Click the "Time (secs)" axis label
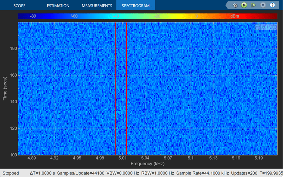This screenshot has width=283, height=177. [5, 88]
